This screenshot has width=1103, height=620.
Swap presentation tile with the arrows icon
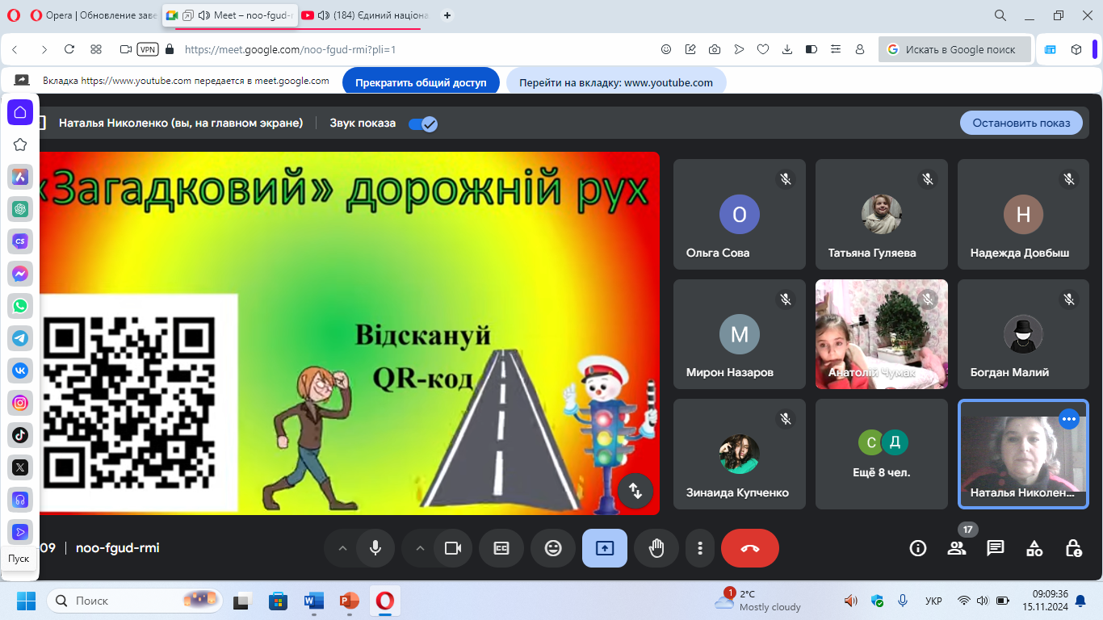(x=635, y=490)
